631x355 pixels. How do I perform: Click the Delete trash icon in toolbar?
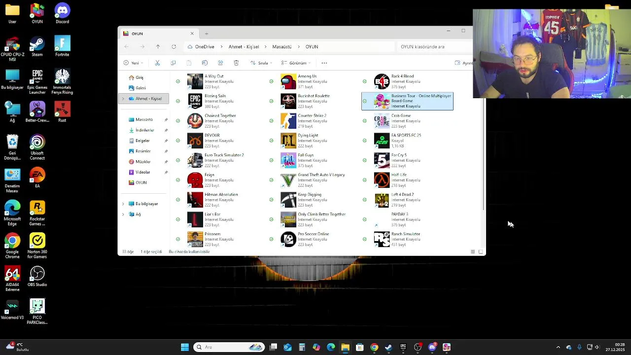236,63
